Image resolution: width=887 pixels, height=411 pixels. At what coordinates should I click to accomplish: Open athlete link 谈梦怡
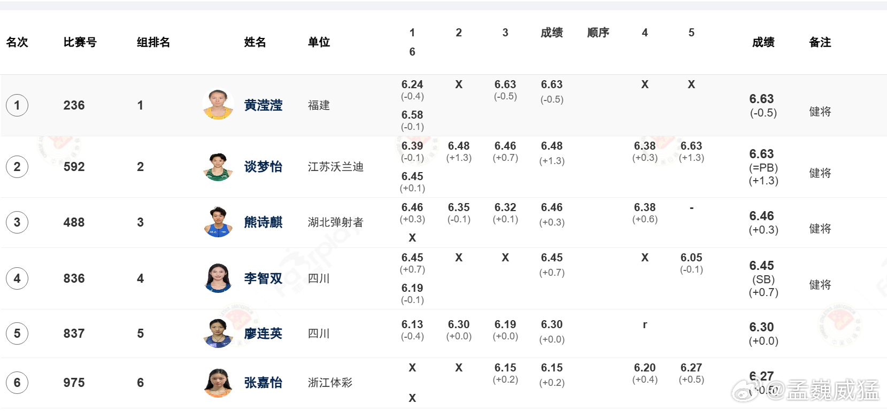[x=263, y=167]
